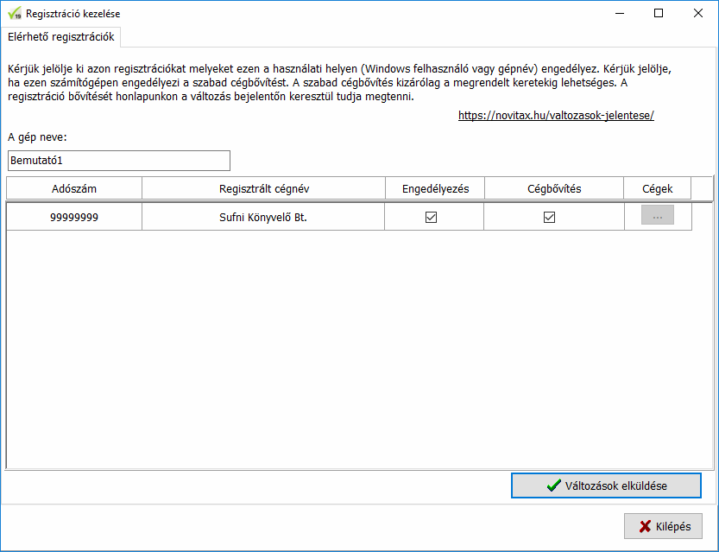Select the Sufni Könyvelő Bt. cell
The width and height of the screenshot is (719, 552).
[x=263, y=217]
